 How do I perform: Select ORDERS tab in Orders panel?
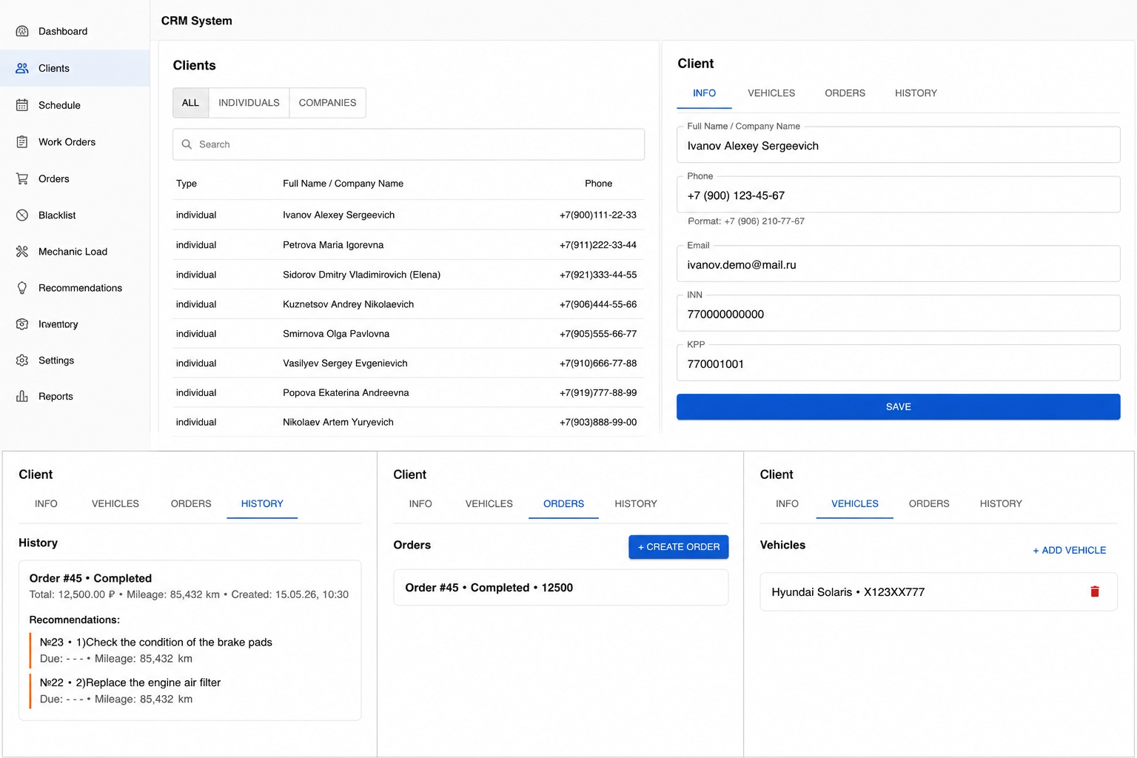click(x=563, y=504)
